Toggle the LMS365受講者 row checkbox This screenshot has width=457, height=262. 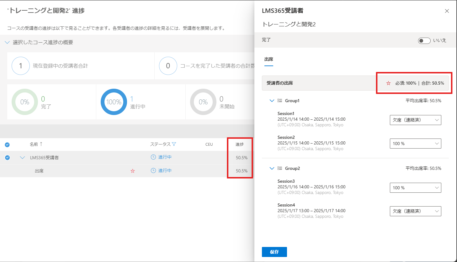tap(7, 158)
